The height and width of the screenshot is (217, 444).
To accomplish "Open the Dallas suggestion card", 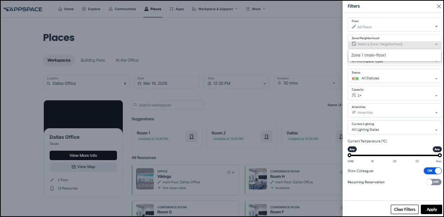I will point(312,137).
